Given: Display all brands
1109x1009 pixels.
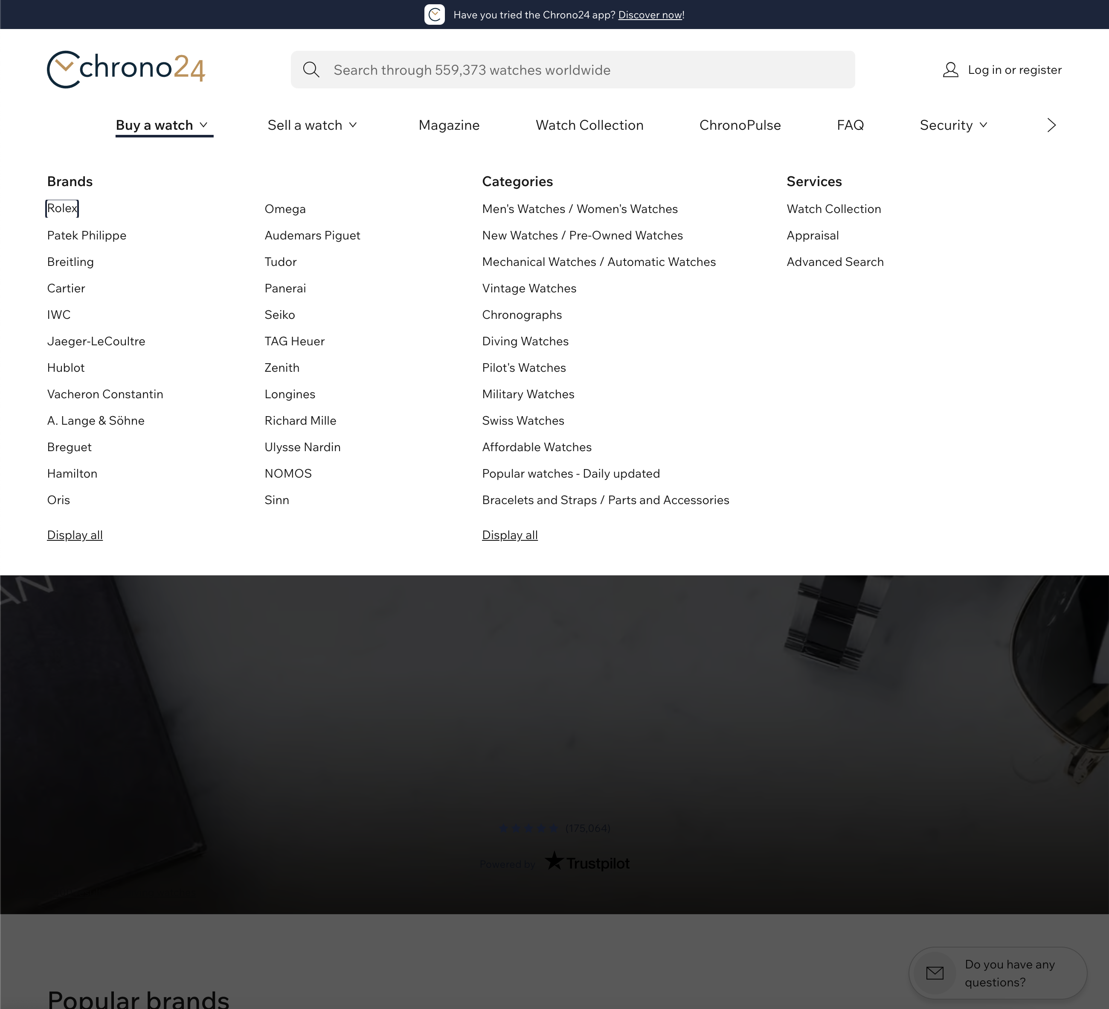Looking at the screenshot, I should coord(74,534).
